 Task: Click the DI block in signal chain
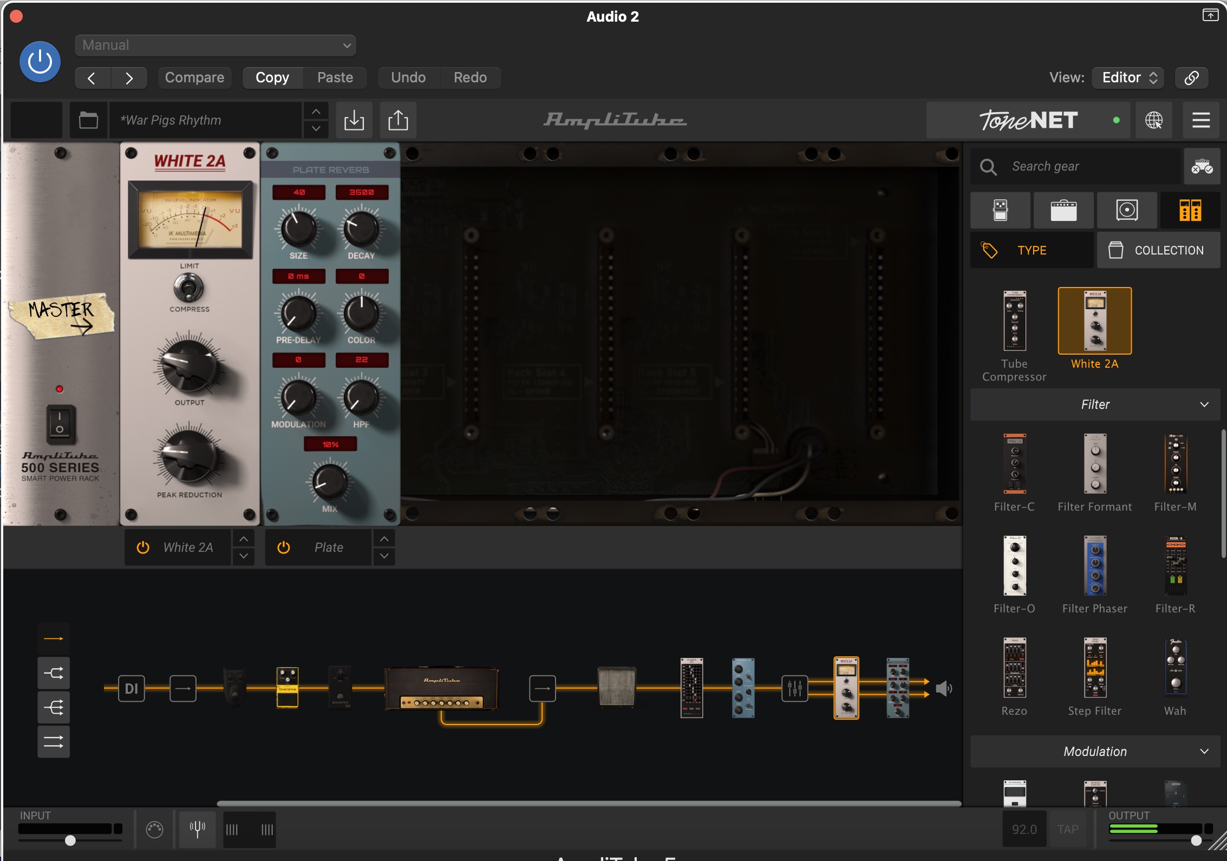coord(132,689)
